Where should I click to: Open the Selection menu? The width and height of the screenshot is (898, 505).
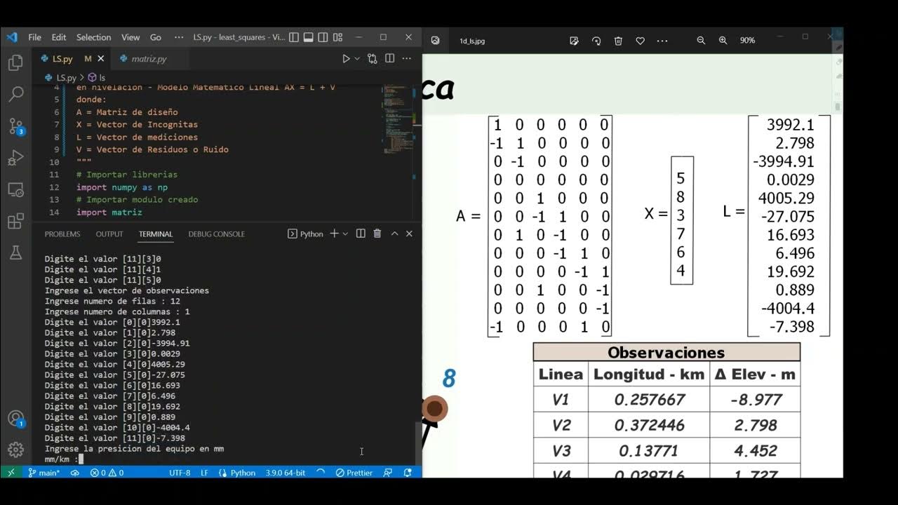[x=93, y=37]
